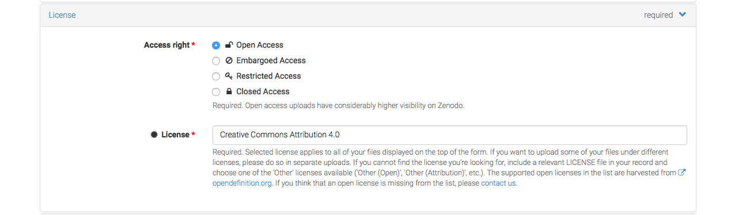Follow the 'contact us' link
This screenshot has width=739, height=215.
point(499,183)
